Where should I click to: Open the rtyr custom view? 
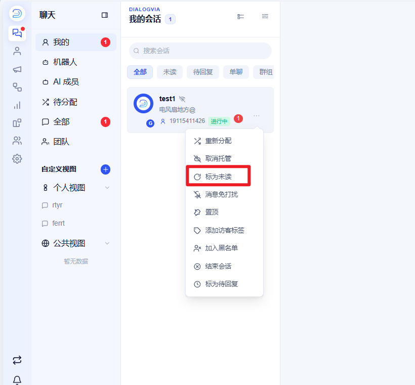tap(76, 205)
